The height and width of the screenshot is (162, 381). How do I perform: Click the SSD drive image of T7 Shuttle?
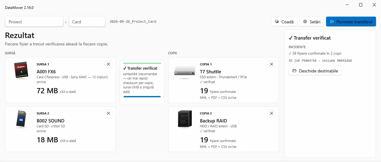pyautogui.click(x=185, y=71)
